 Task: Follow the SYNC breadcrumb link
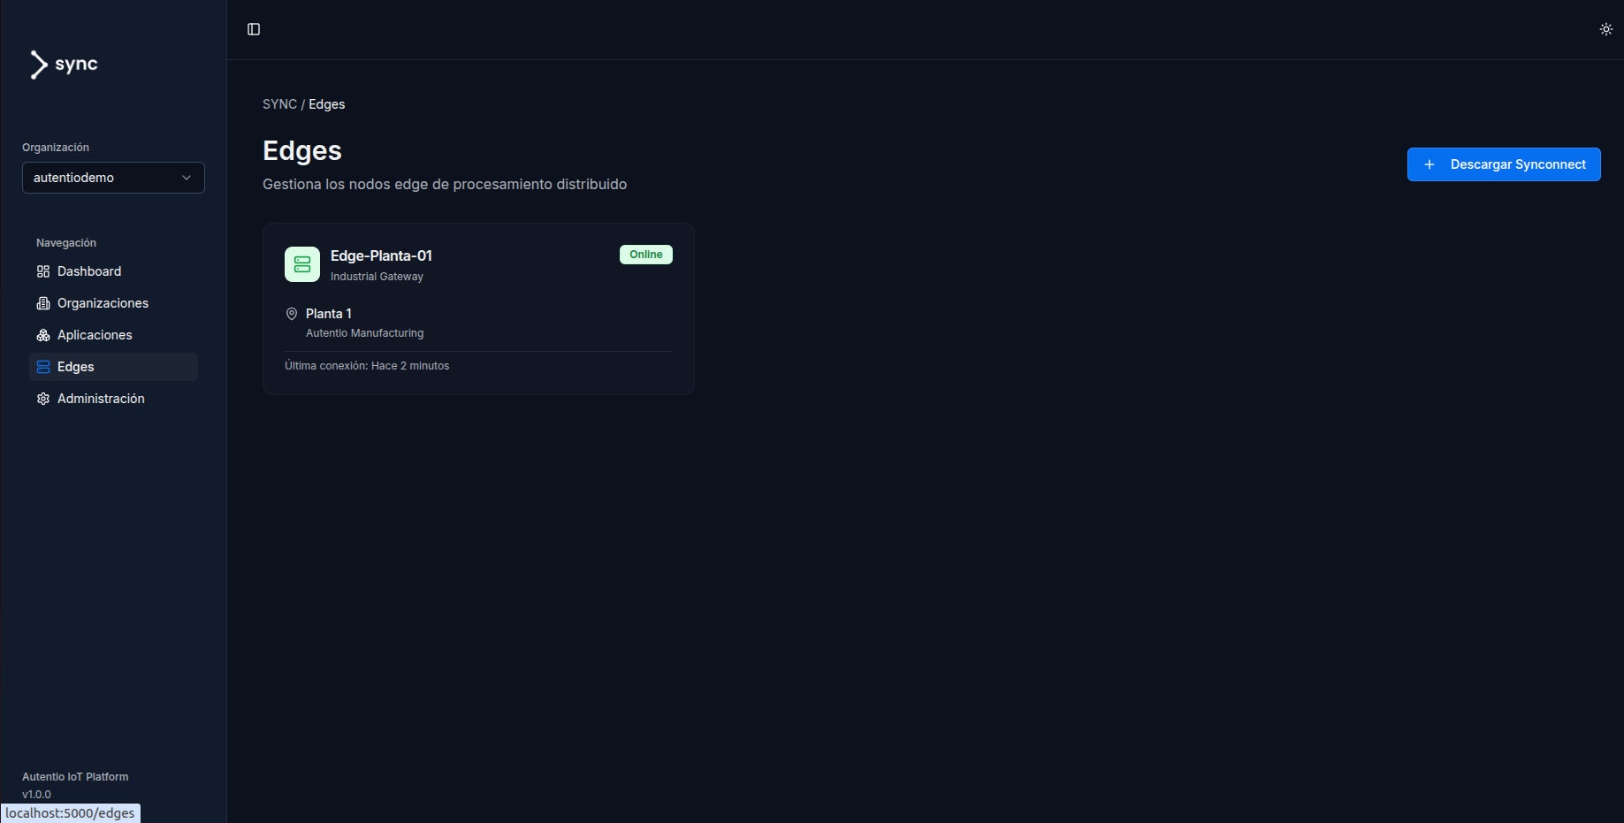click(279, 104)
